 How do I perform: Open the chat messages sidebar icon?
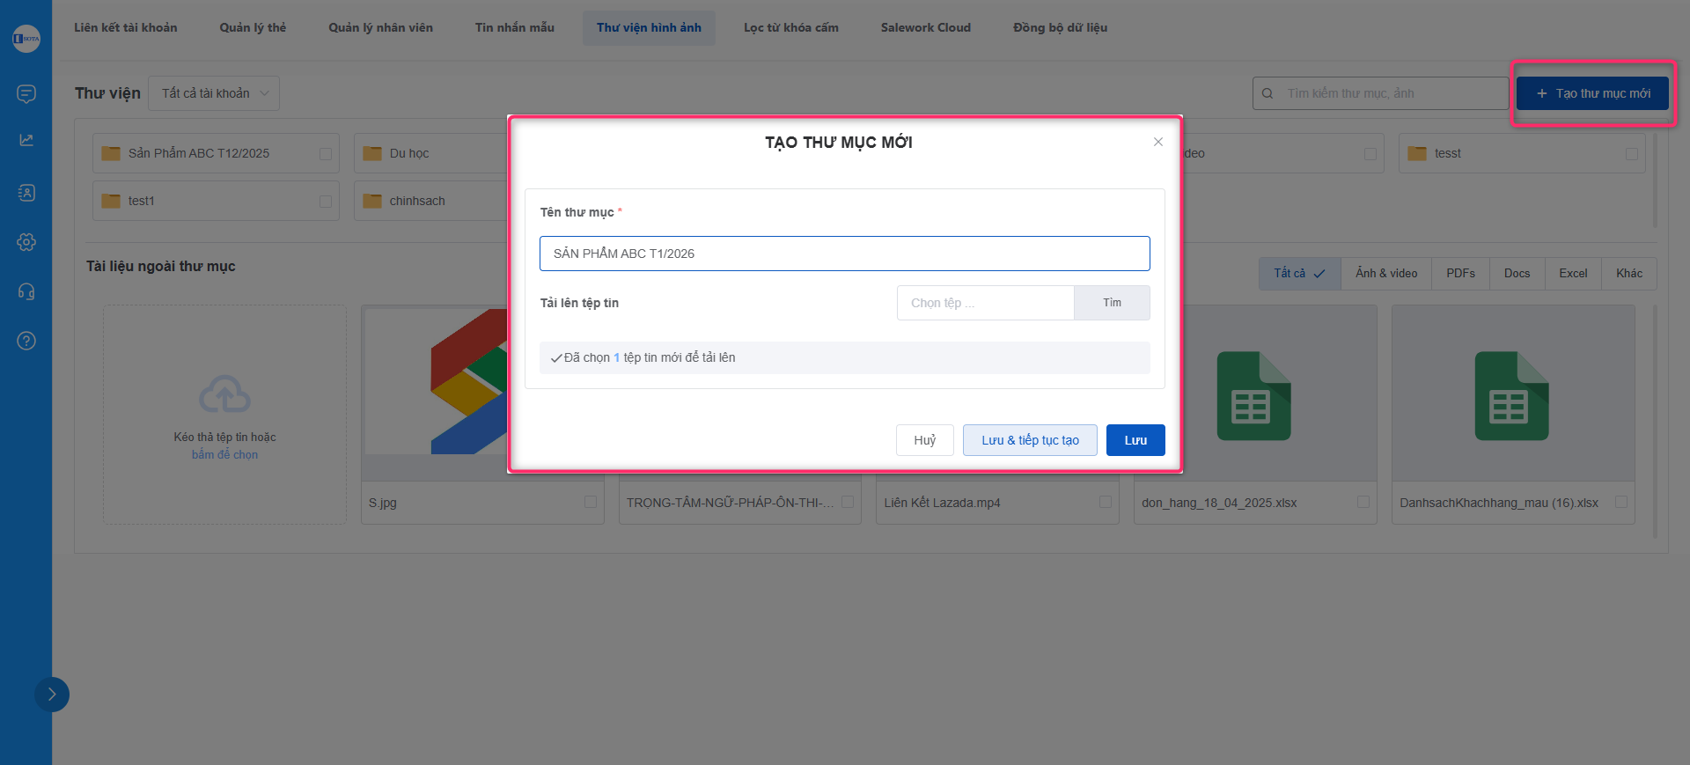point(26,93)
